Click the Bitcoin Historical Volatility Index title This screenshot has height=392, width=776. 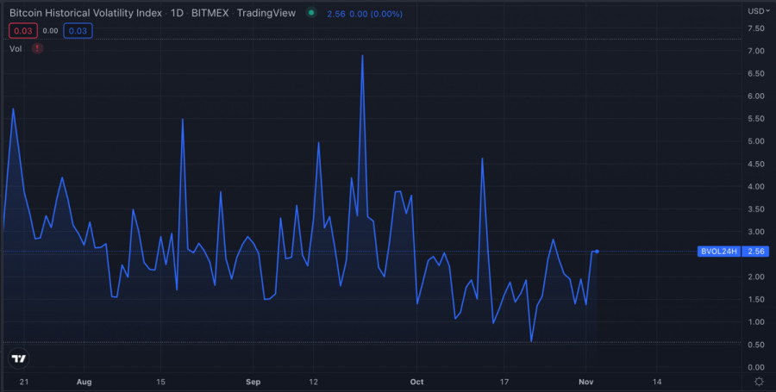84,13
